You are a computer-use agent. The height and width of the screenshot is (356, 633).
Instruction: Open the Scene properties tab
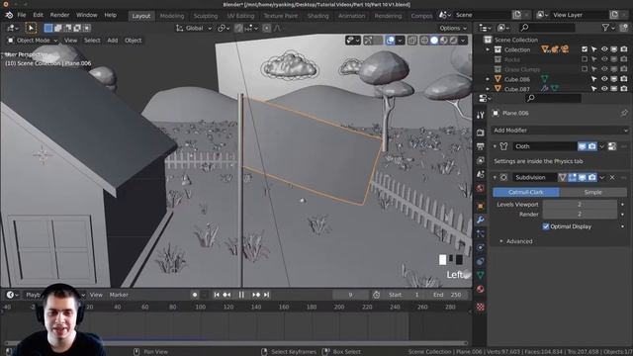[x=480, y=174]
